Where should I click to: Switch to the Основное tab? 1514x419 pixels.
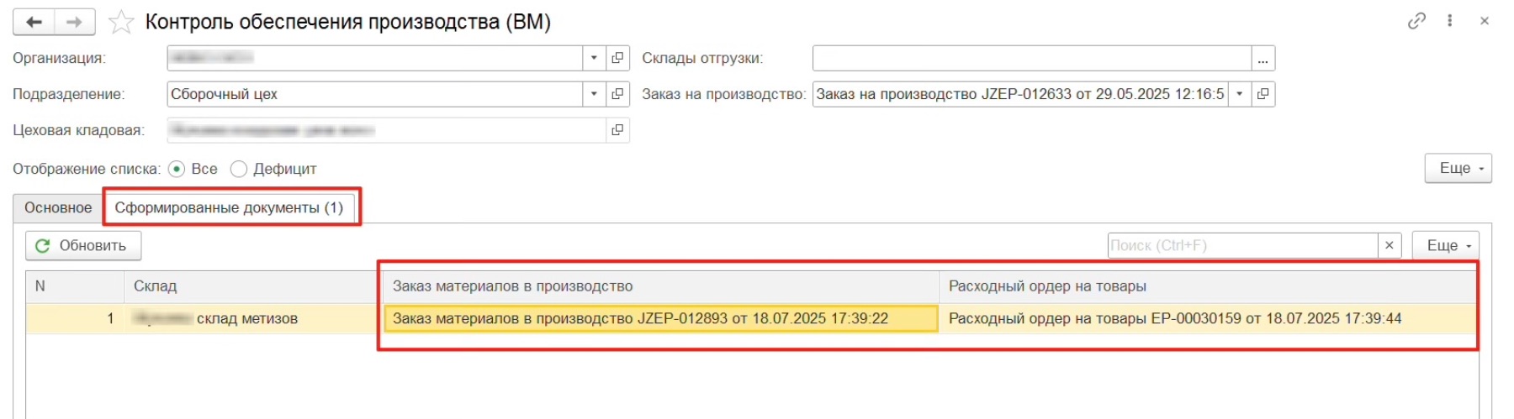58,207
